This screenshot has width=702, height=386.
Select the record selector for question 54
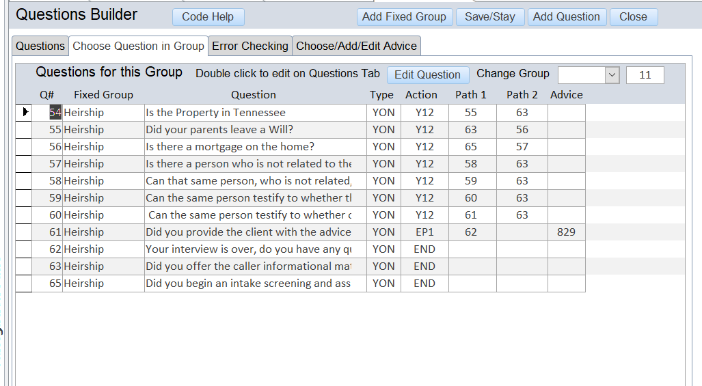click(23, 113)
